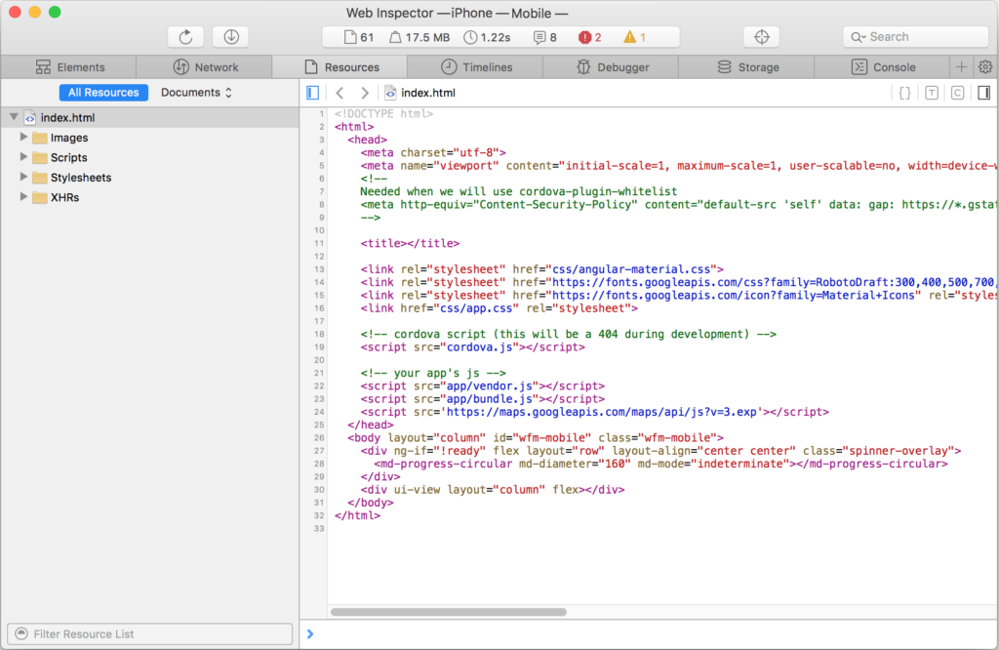Open the Documents type dropdown
Screen dimensions: 999x650
[196, 93]
